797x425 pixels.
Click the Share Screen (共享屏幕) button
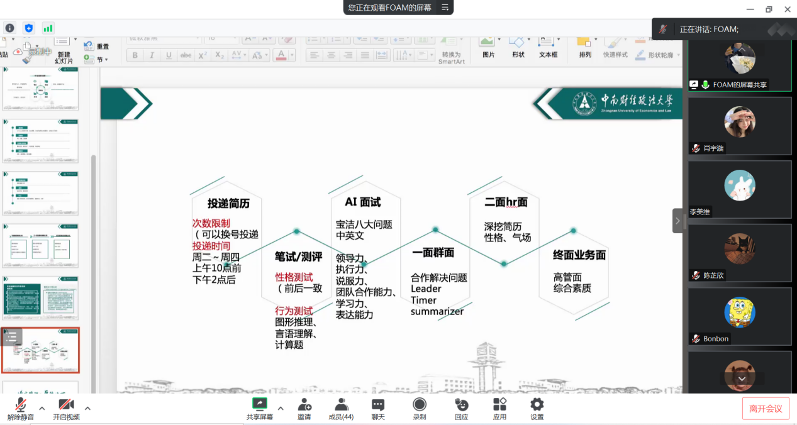tap(260, 408)
